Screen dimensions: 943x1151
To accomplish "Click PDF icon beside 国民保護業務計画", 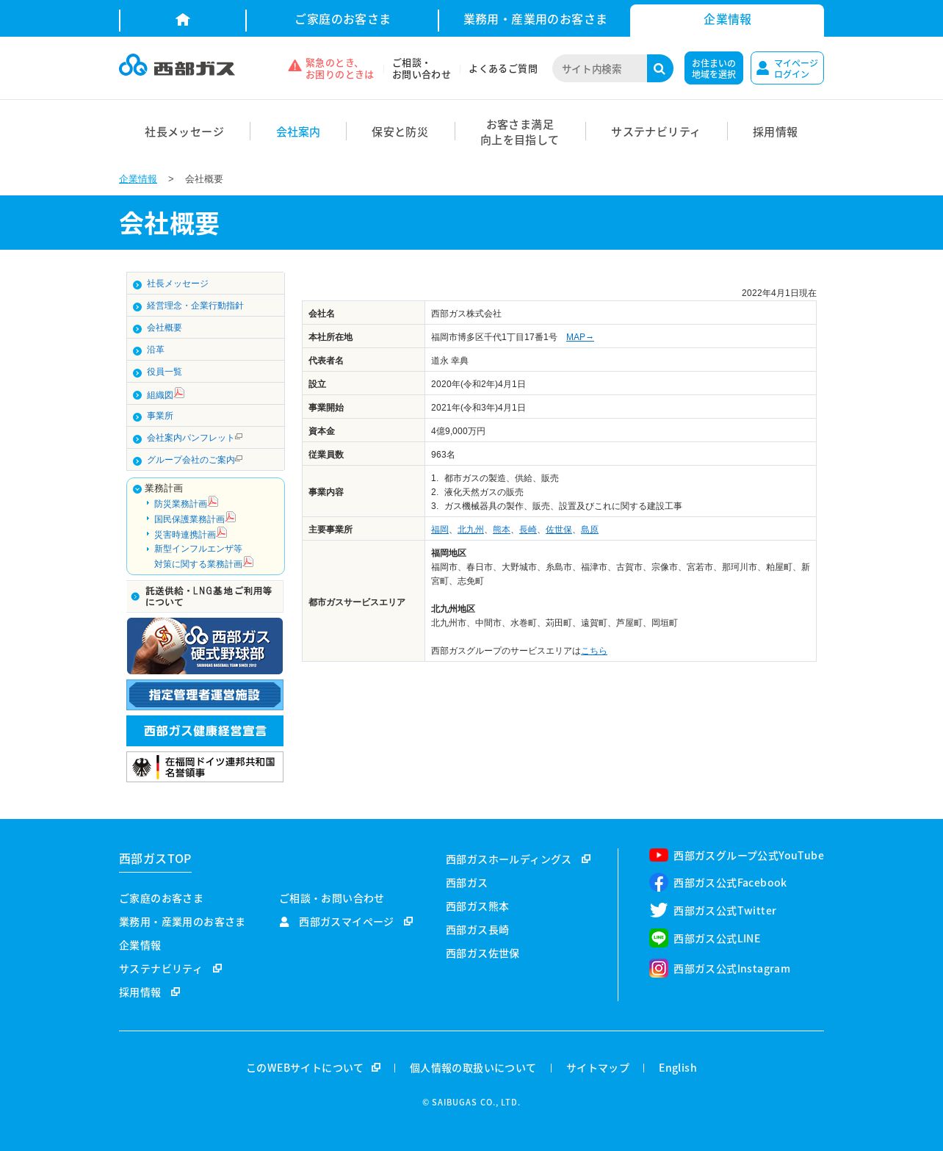I will 231,517.
